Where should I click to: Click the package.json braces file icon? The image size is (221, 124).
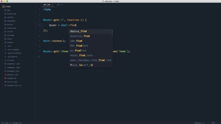[x=6, y=71]
